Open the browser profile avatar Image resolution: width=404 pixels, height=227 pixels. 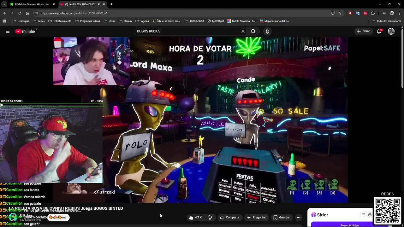pyautogui.click(x=392, y=13)
